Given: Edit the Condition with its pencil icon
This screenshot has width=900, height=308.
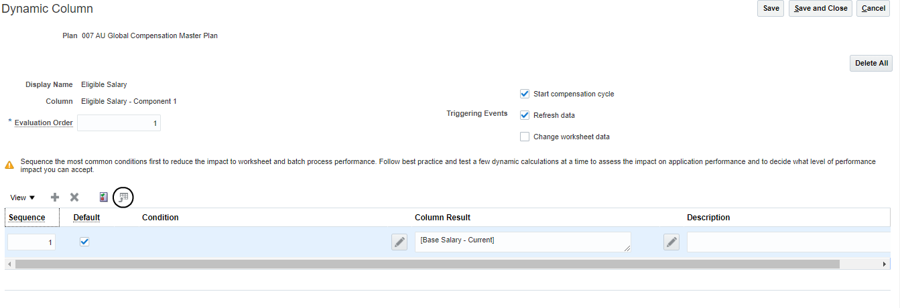Looking at the screenshot, I should click(x=399, y=242).
